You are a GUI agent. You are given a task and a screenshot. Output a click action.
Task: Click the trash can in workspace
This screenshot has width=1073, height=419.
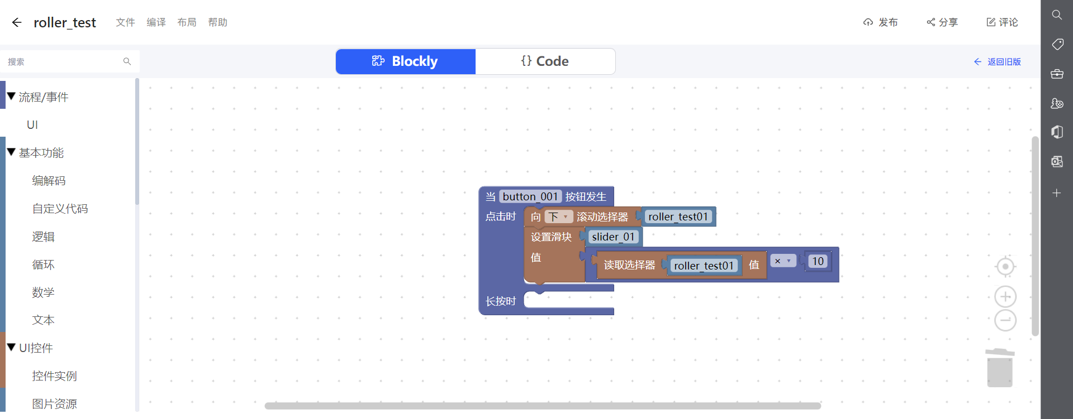pos(1000,368)
